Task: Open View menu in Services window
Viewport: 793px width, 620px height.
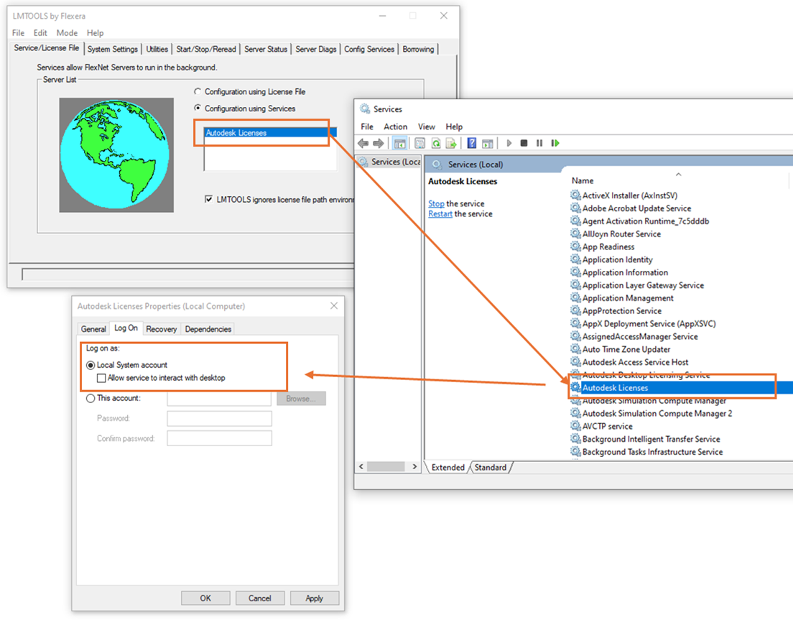Action: point(427,126)
